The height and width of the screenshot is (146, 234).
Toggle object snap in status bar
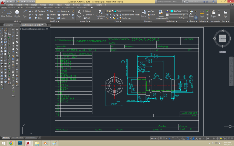pyautogui.click(x=188, y=138)
